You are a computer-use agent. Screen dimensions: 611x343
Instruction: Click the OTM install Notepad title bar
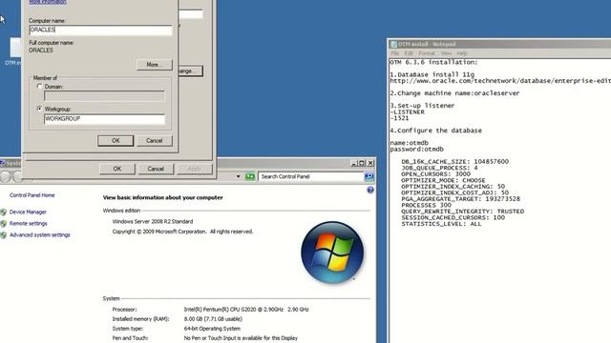pos(500,44)
